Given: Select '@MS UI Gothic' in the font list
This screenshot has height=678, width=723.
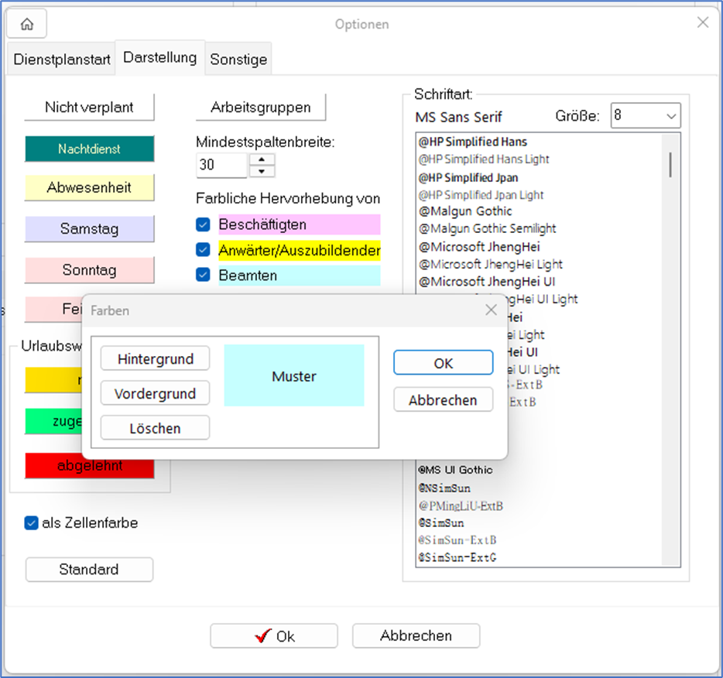Looking at the screenshot, I should pos(455,470).
